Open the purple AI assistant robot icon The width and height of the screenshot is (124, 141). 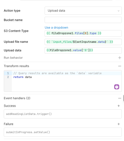[117, 87]
